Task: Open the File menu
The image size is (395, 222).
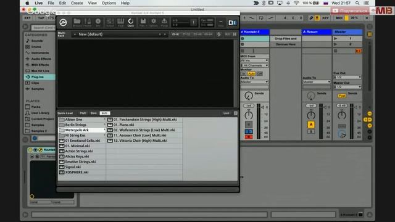Action: (51, 3)
